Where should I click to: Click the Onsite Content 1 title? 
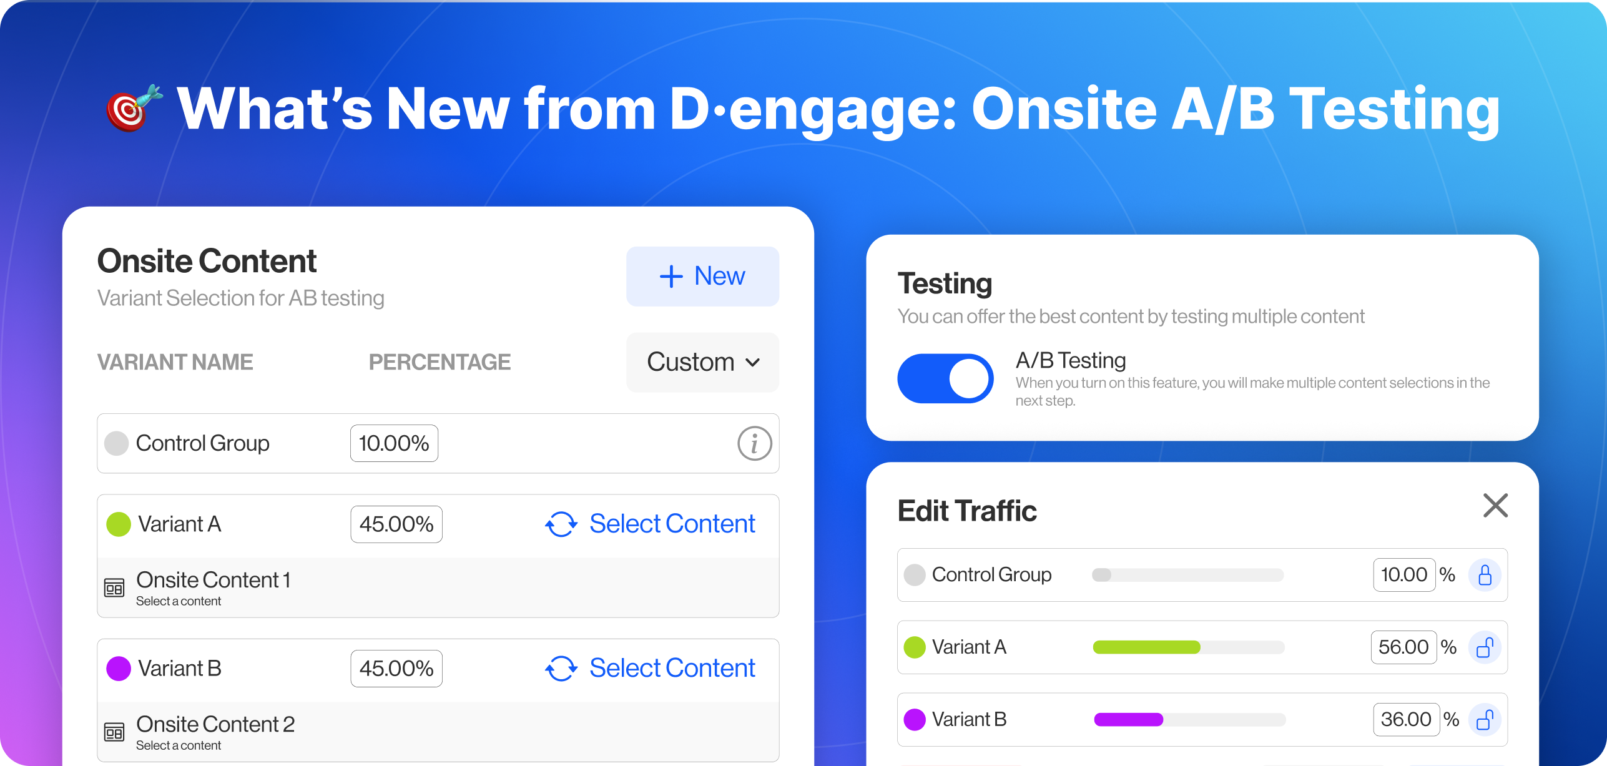(x=214, y=579)
